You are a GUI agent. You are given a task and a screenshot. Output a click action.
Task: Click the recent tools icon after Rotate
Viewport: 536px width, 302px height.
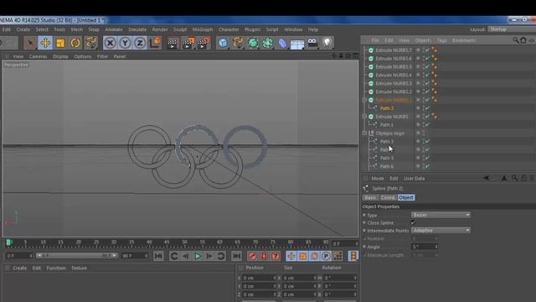point(91,43)
